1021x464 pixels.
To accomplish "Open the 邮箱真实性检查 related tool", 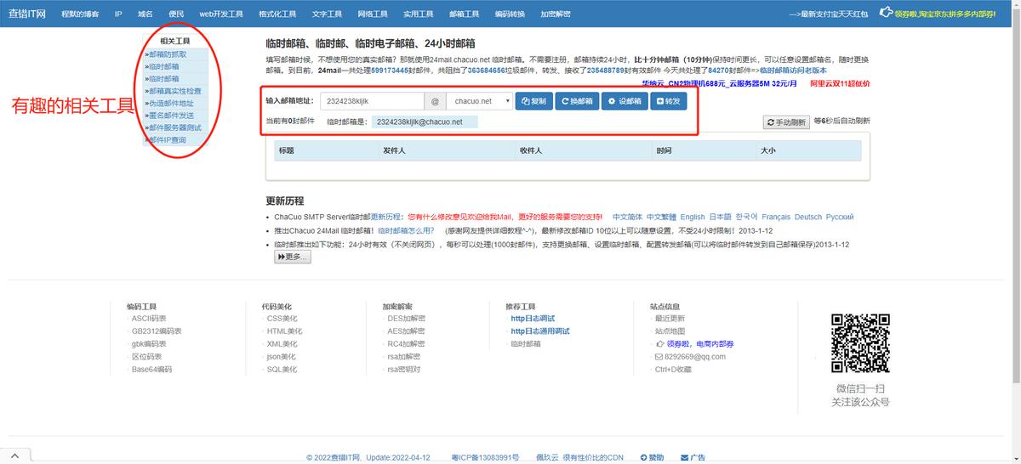I will point(174,91).
